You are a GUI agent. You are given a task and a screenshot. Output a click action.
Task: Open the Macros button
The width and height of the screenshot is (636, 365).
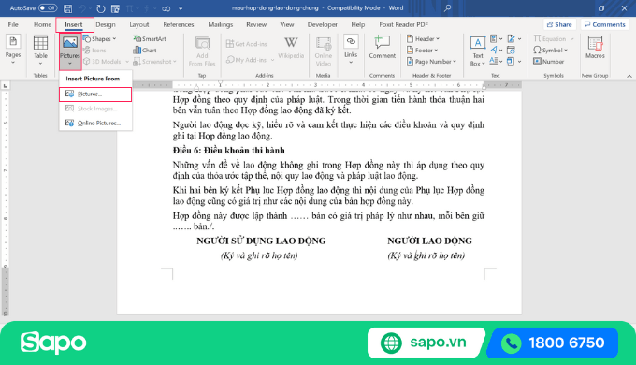[595, 48]
